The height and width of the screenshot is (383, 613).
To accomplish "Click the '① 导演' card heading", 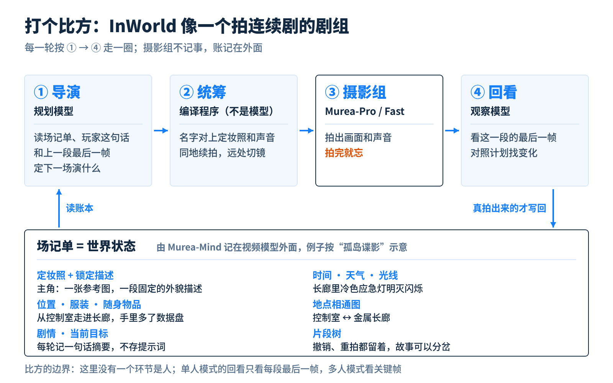I will click(x=57, y=92).
